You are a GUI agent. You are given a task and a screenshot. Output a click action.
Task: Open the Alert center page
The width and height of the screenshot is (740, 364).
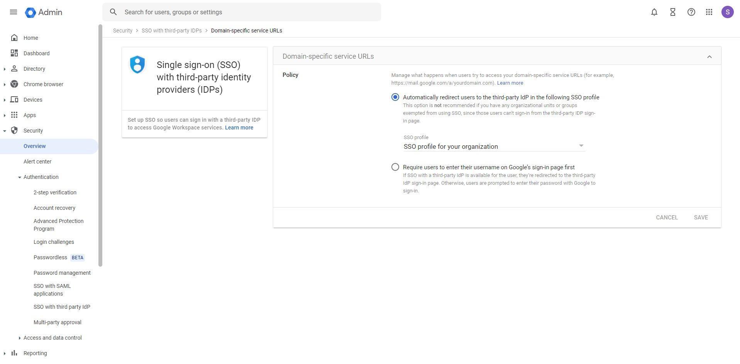click(x=37, y=162)
